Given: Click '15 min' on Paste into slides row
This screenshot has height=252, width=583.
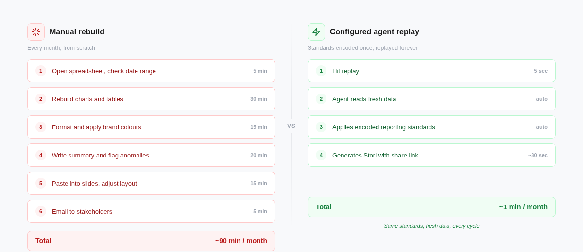Looking at the screenshot, I should click(258, 183).
